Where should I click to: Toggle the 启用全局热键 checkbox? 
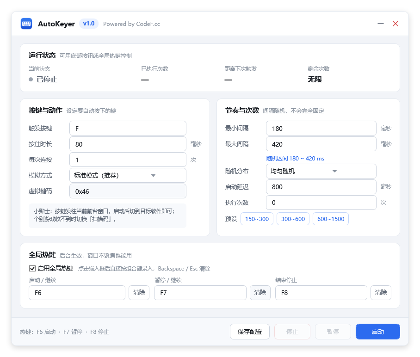(x=32, y=268)
